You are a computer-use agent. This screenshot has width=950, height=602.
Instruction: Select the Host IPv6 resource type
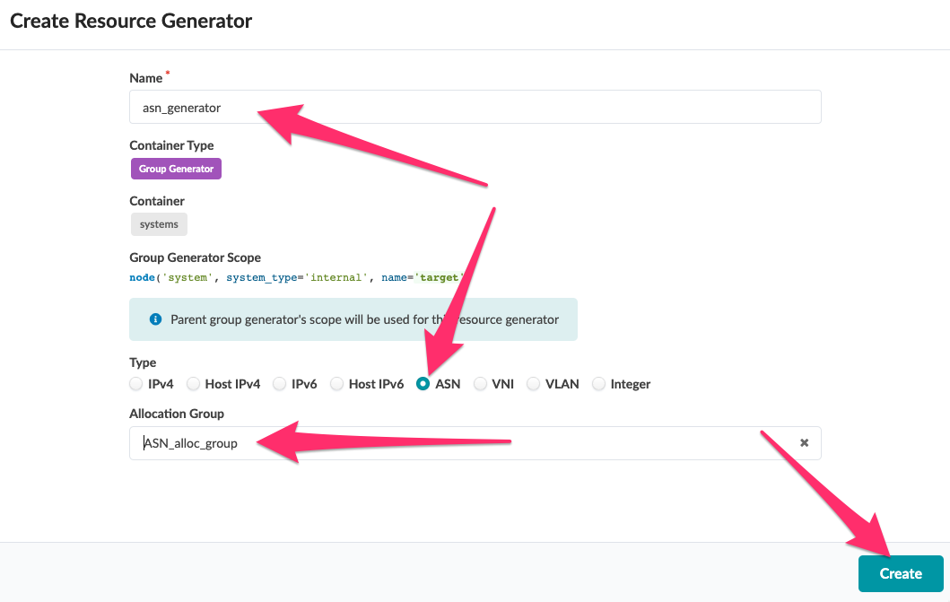pos(336,383)
